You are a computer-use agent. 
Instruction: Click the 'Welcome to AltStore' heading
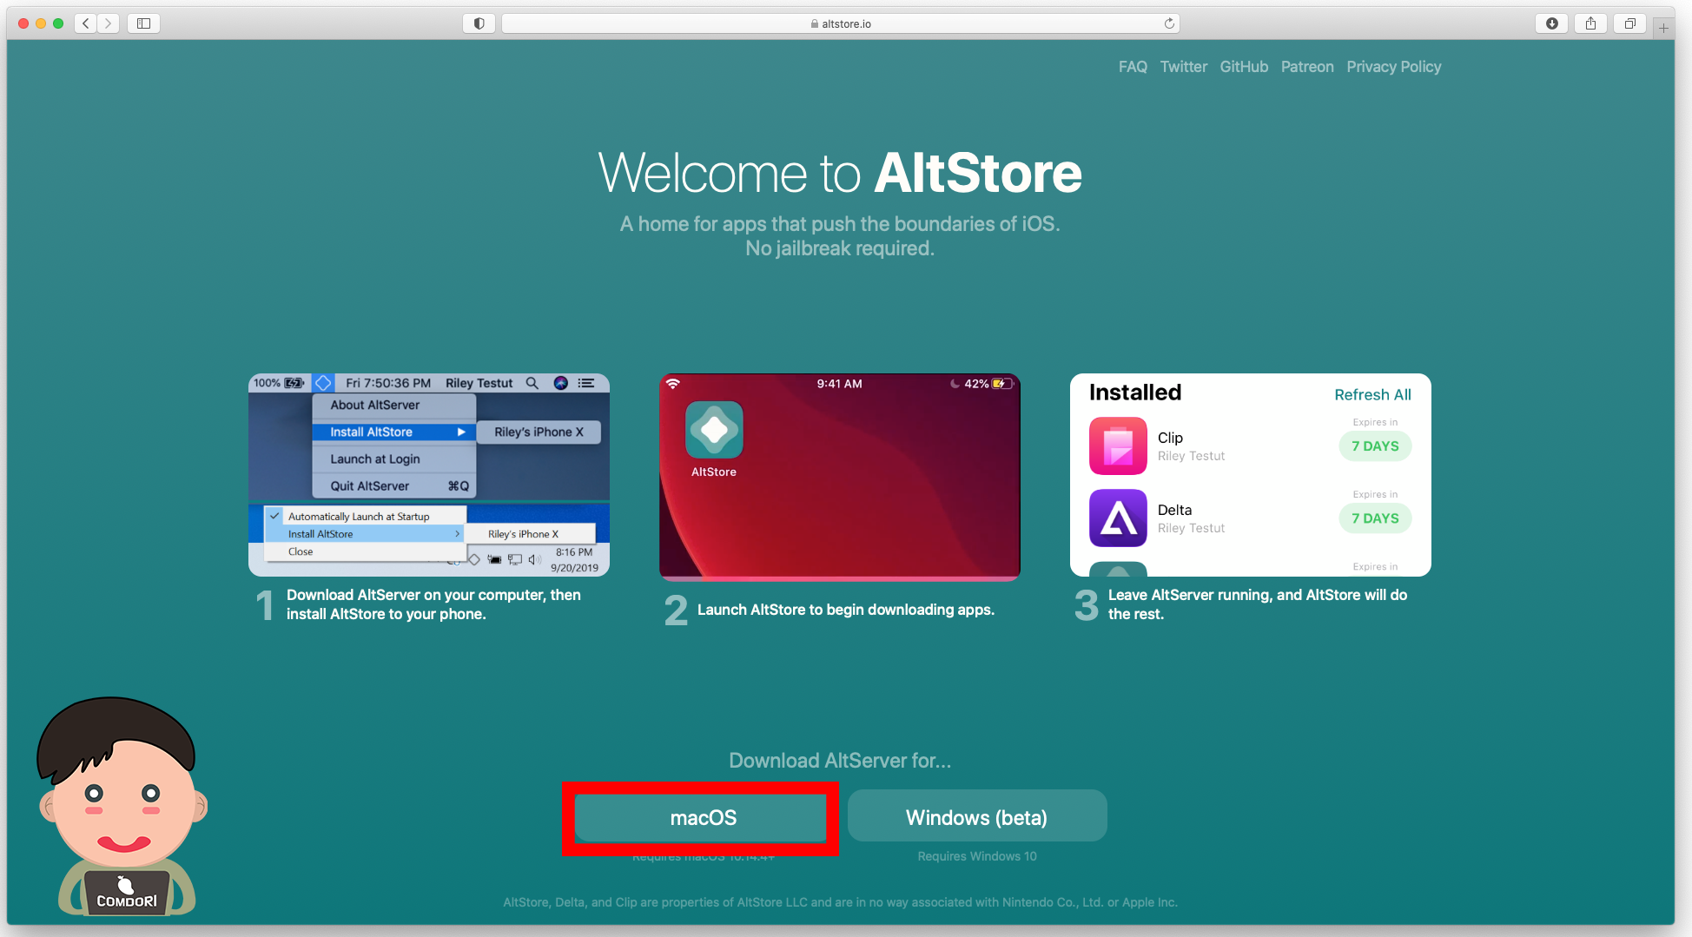click(839, 173)
